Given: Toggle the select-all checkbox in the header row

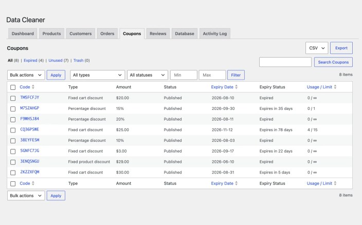Looking at the screenshot, I should click(x=13, y=87).
